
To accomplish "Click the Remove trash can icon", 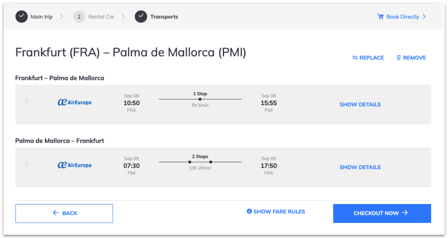I will pyautogui.click(x=398, y=58).
